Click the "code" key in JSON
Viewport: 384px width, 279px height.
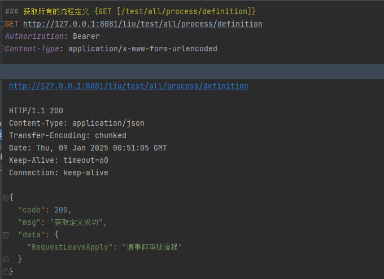[x=32, y=210]
